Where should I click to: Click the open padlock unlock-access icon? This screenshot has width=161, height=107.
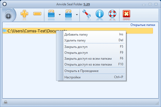point(68,14)
